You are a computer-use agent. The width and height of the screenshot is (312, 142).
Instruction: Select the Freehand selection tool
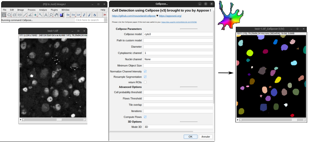pos(19,15)
